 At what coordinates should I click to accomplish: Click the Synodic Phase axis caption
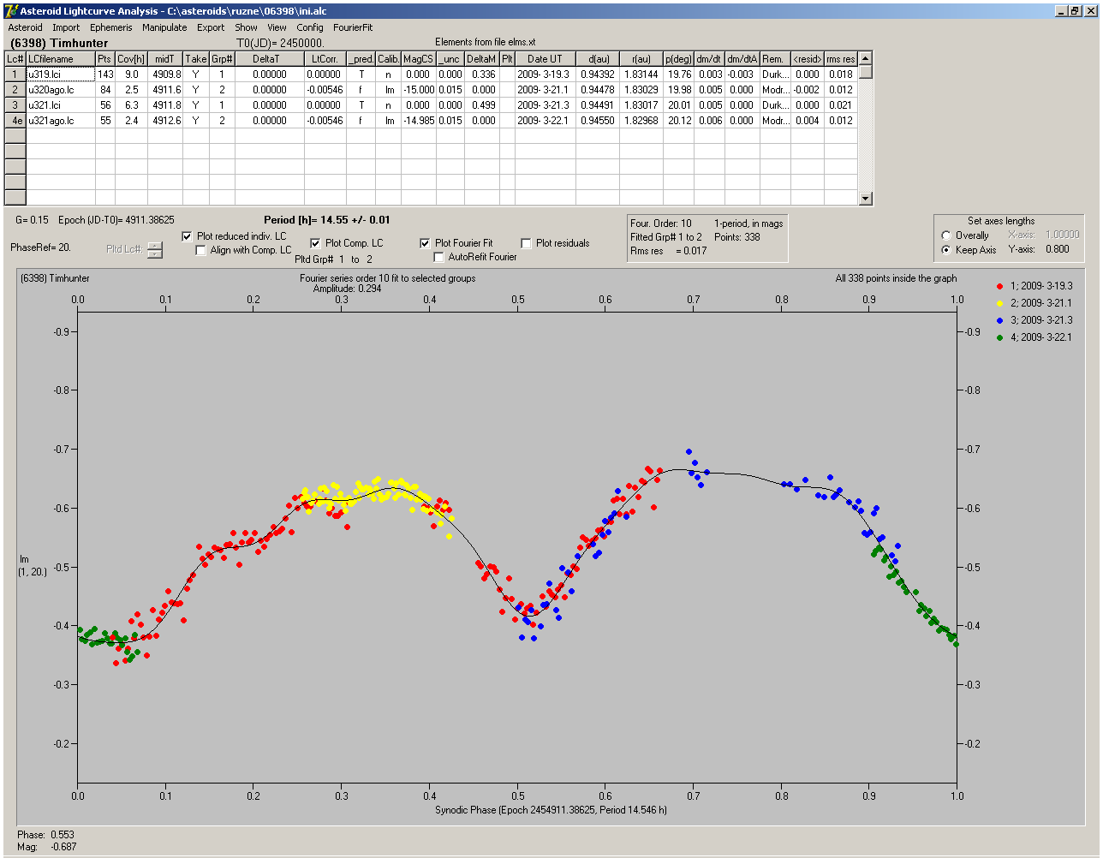[x=551, y=809]
